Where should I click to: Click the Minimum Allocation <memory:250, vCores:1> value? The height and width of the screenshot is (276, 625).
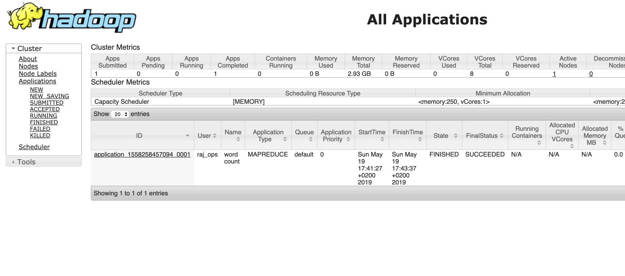454,102
